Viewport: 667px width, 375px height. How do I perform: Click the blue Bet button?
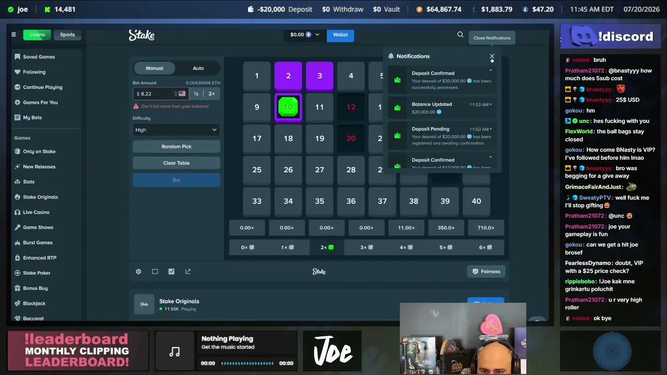[177, 180]
